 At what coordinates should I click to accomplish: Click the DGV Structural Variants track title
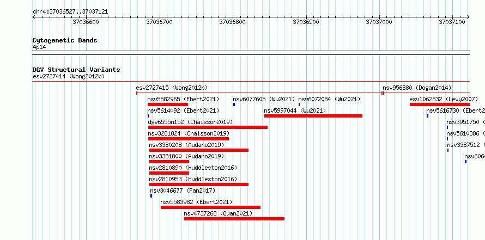tap(76, 70)
